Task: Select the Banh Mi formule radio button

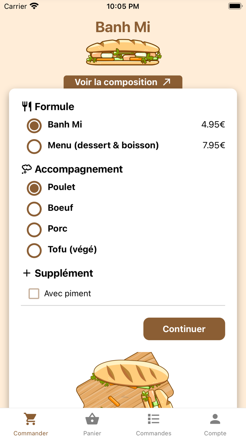Action: pos(34,125)
